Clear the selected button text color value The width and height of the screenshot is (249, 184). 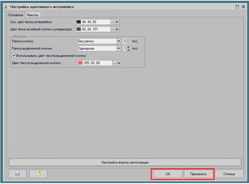click(119, 63)
